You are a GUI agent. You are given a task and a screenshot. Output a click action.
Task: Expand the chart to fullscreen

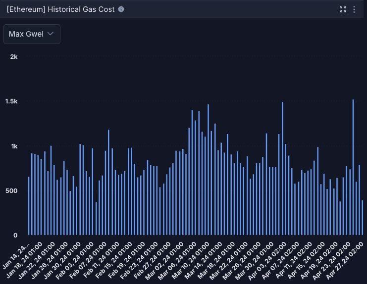(x=343, y=9)
